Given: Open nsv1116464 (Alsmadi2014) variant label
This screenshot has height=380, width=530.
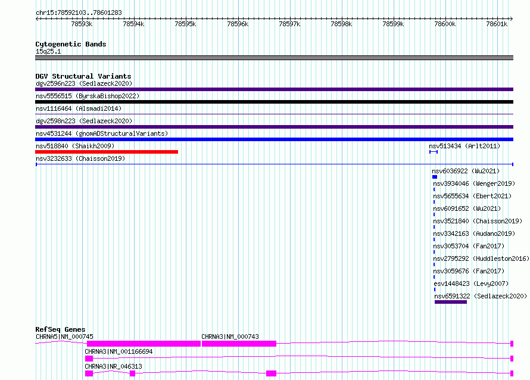Looking at the screenshot, I should point(79,108).
